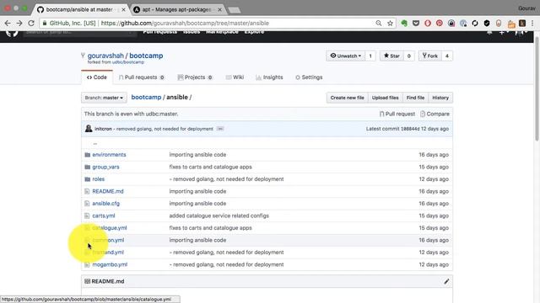Open the Explore nav item
This screenshot has height=303, width=540.
(x=254, y=32)
